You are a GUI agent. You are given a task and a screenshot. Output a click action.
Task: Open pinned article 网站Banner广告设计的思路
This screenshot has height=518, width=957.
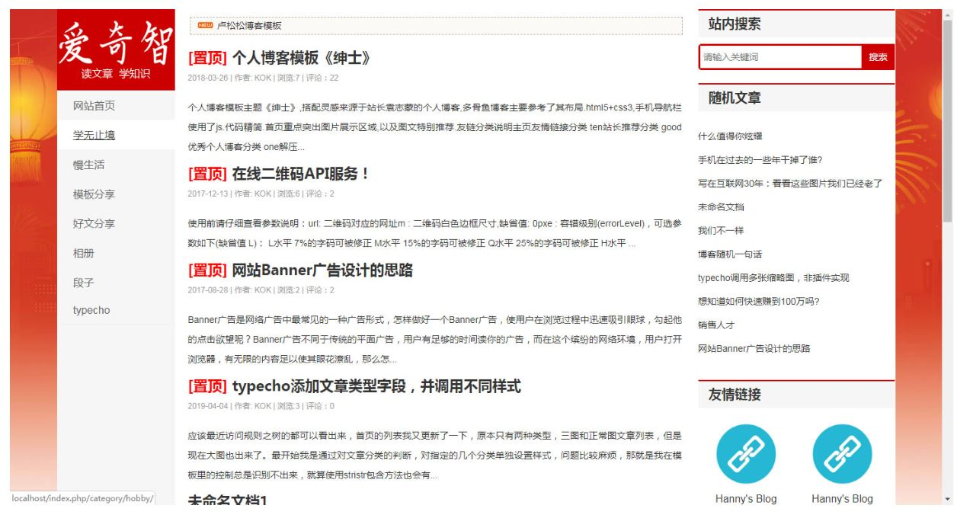click(300, 270)
